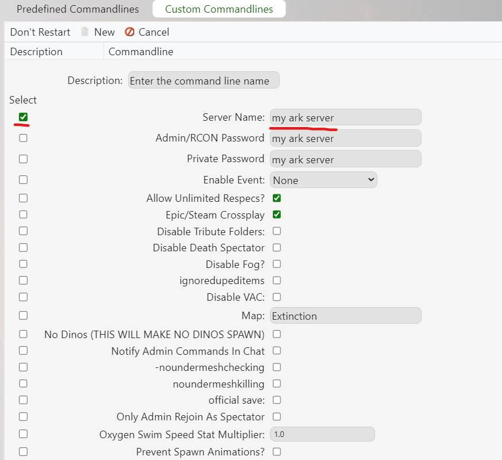This screenshot has height=460, width=502.
Task: Switch to Predefined Commandlines tab
Action: (78, 9)
